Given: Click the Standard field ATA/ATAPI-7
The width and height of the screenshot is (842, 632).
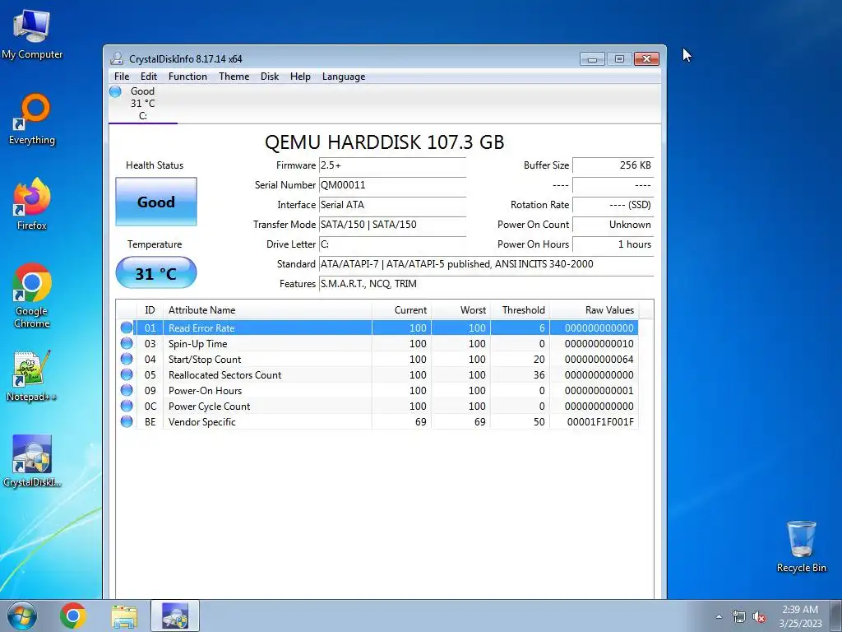Looking at the screenshot, I should [x=487, y=264].
